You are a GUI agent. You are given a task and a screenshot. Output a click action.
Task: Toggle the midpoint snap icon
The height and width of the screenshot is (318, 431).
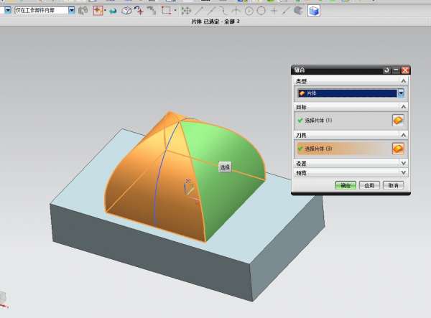[x=211, y=11]
